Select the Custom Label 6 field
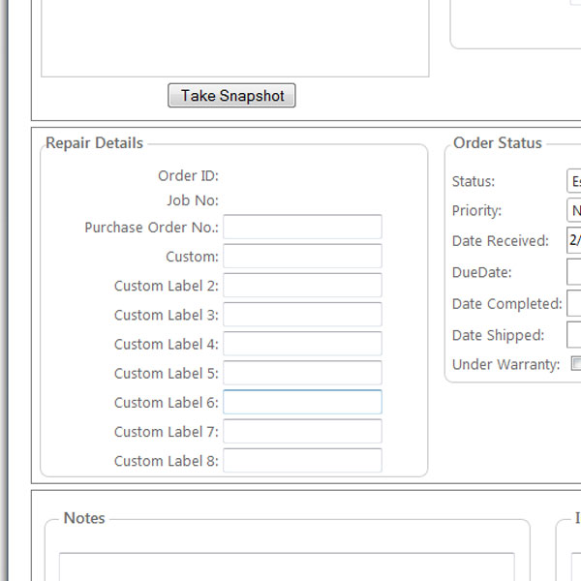Screen dimensions: 581x581 [x=302, y=402]
